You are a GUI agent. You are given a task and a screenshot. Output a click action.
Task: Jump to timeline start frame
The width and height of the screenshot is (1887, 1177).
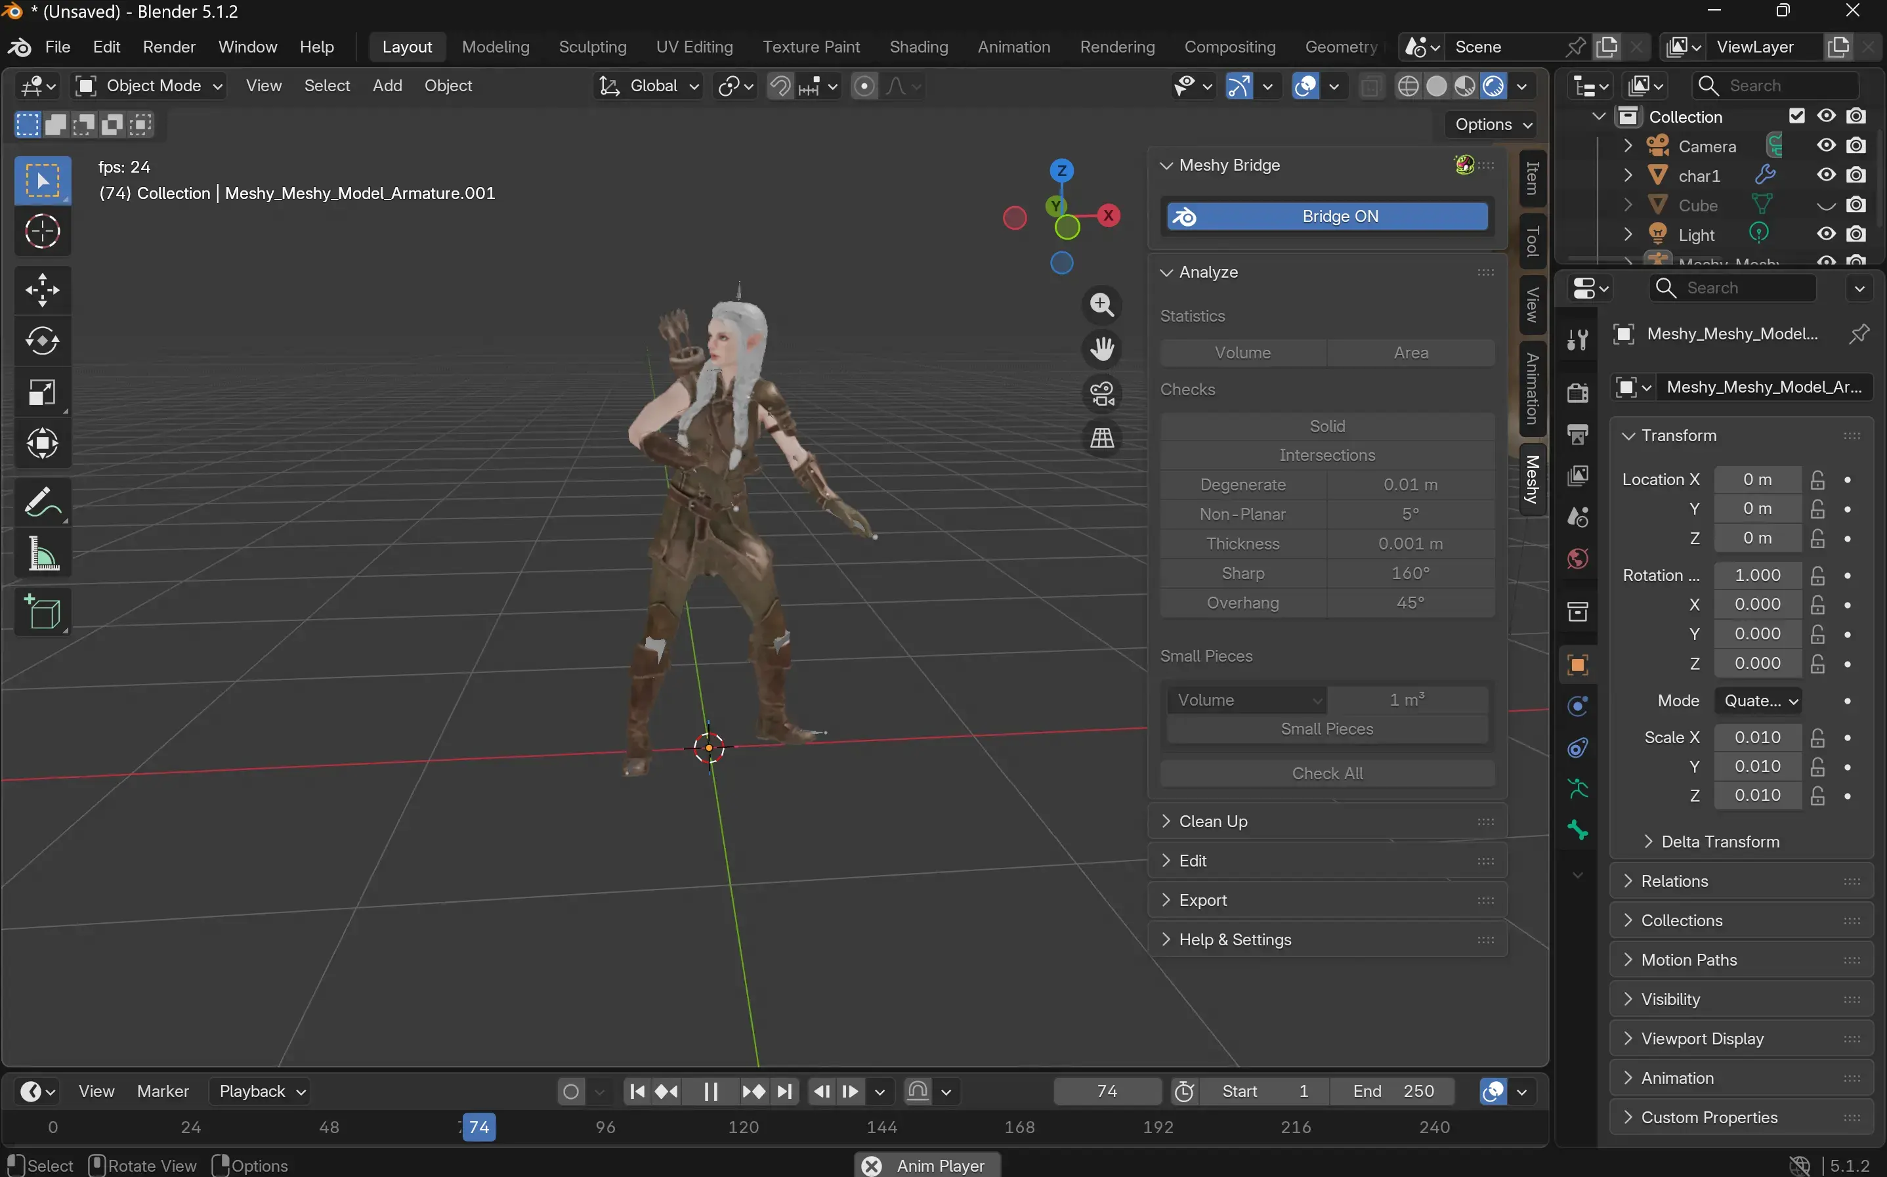pos(637,1092)
